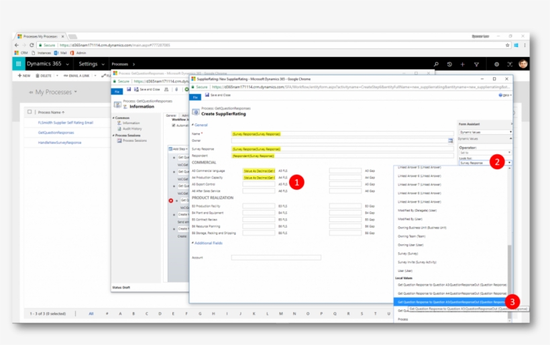Click the Owner field lookup icon

(451, 141)
